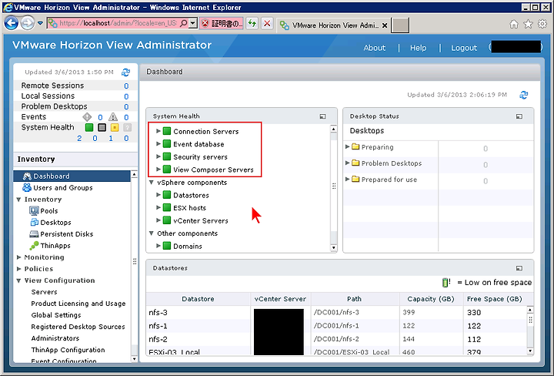Click the certificate error shield badge
554x376 pixels.
pos(222,24)
